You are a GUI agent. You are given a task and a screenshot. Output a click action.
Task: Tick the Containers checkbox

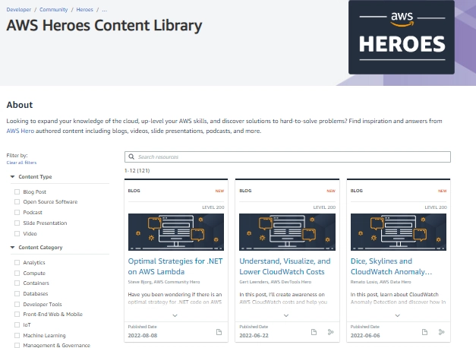click(x=17, y=283)
